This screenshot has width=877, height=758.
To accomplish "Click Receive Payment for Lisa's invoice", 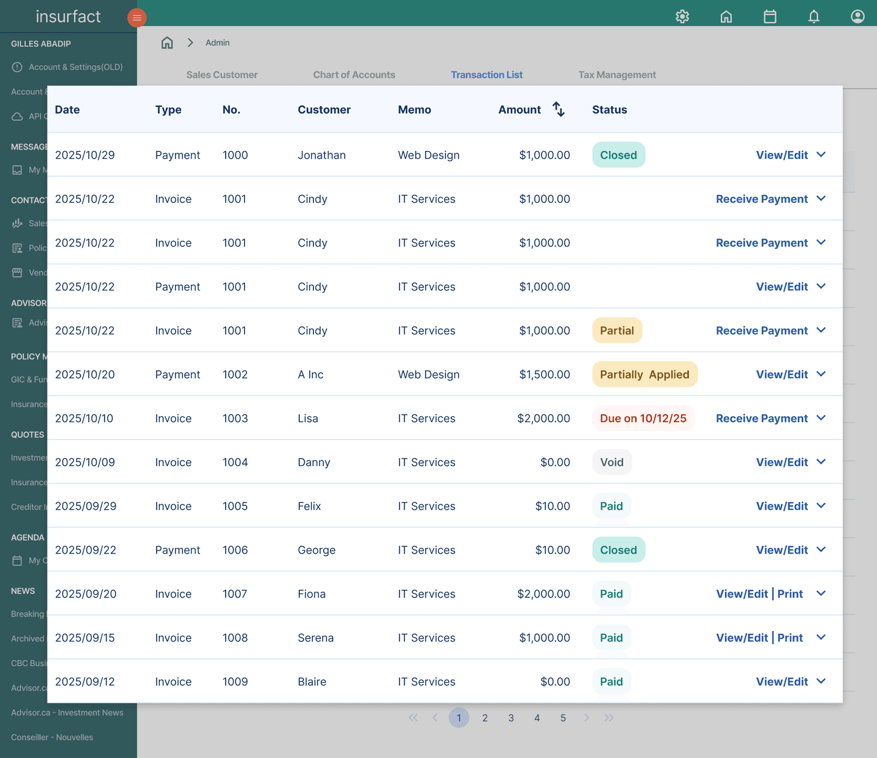I will (x=761, y=418).
